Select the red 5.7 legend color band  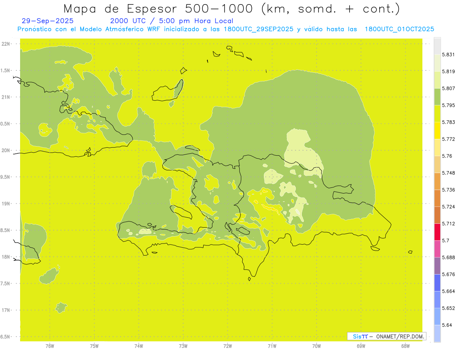(437, 232)
